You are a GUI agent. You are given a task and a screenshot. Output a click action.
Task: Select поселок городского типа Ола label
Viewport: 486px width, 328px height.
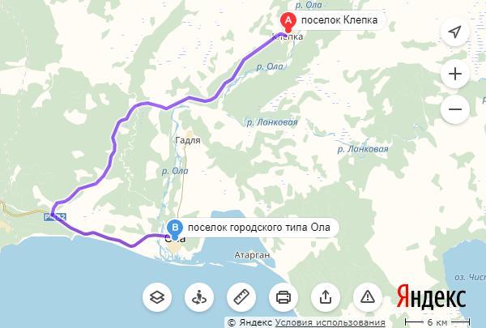point(259,228)
